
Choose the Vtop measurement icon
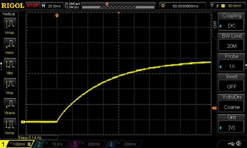[10, 85]
